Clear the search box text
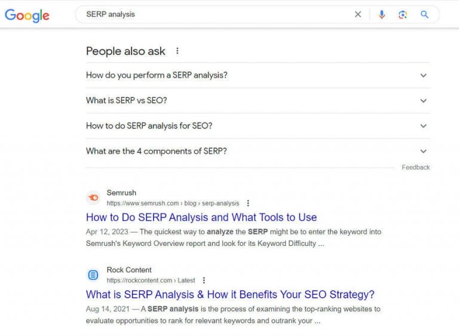Screen dimensions: 459x336 tap(358, 14)
